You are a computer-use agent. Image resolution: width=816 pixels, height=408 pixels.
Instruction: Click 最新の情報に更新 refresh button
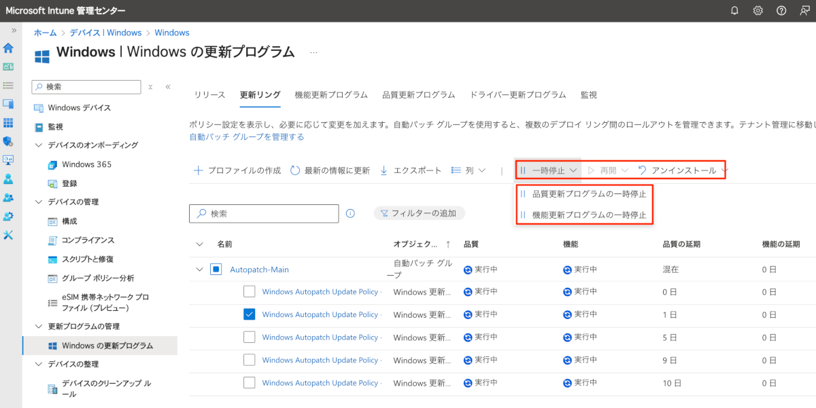point(330,170)
